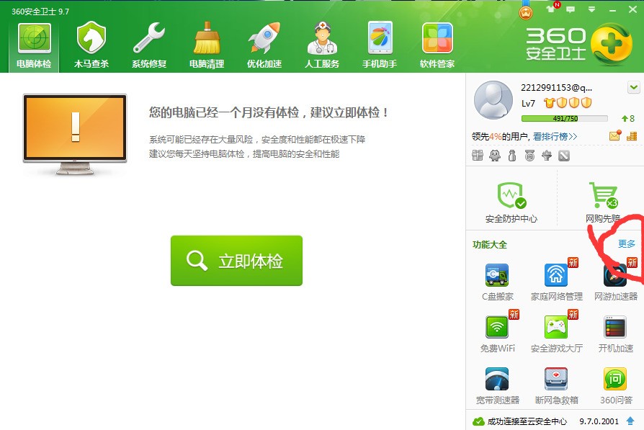Click the warning monitor image
Image resolution: width=644 pixels, height=430 pixels.
coord(75,135)
